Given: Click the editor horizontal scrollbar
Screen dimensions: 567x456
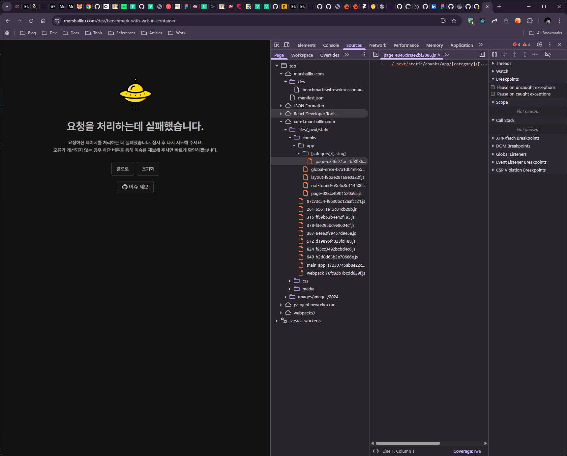Looking at the screenshot, I should (x=408, y=443).
